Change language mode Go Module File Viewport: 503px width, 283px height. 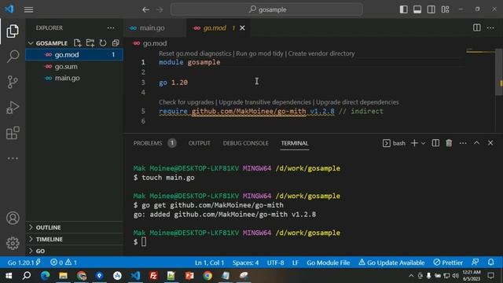pyautogui.click(x=328, y=263)
